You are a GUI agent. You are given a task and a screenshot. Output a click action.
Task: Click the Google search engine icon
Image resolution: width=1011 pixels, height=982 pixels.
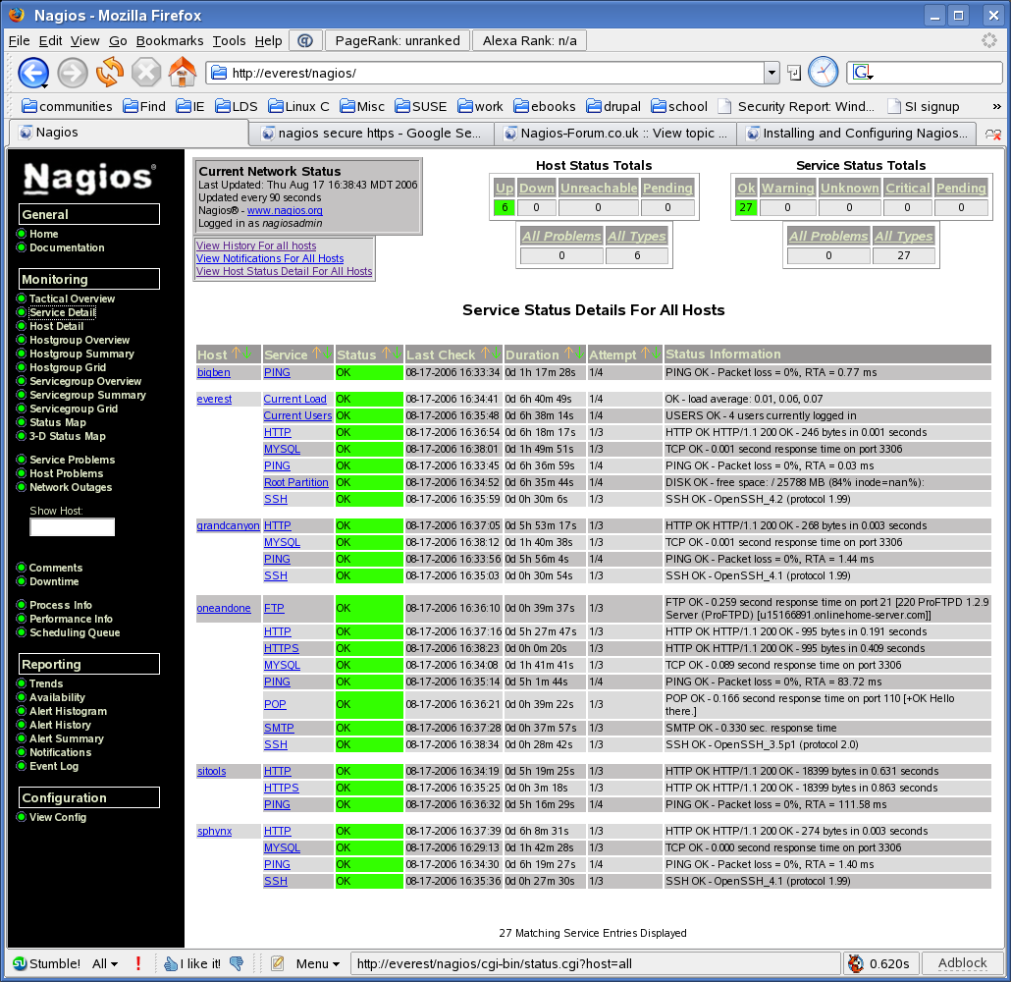(x=863, y=73)
